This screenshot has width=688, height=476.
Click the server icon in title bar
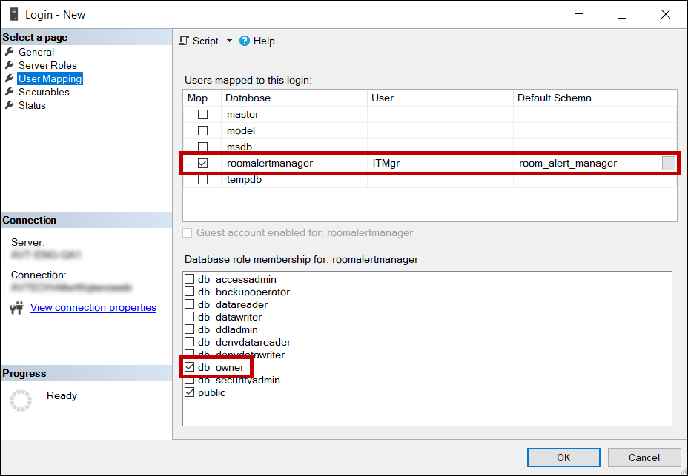point(13,14)
